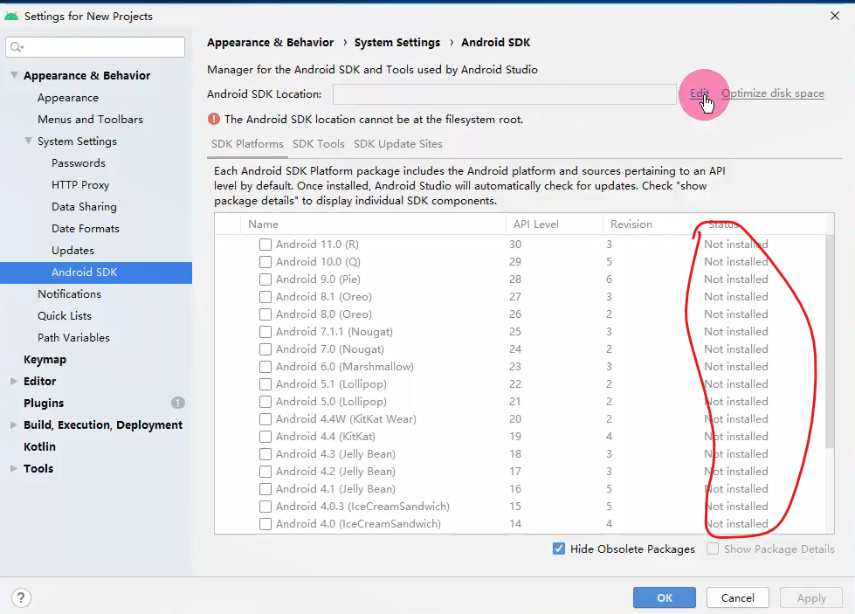Viewport: 855px width, 614px height.
Task: Expand the Tools section arrow
Action: coord(14,468)
